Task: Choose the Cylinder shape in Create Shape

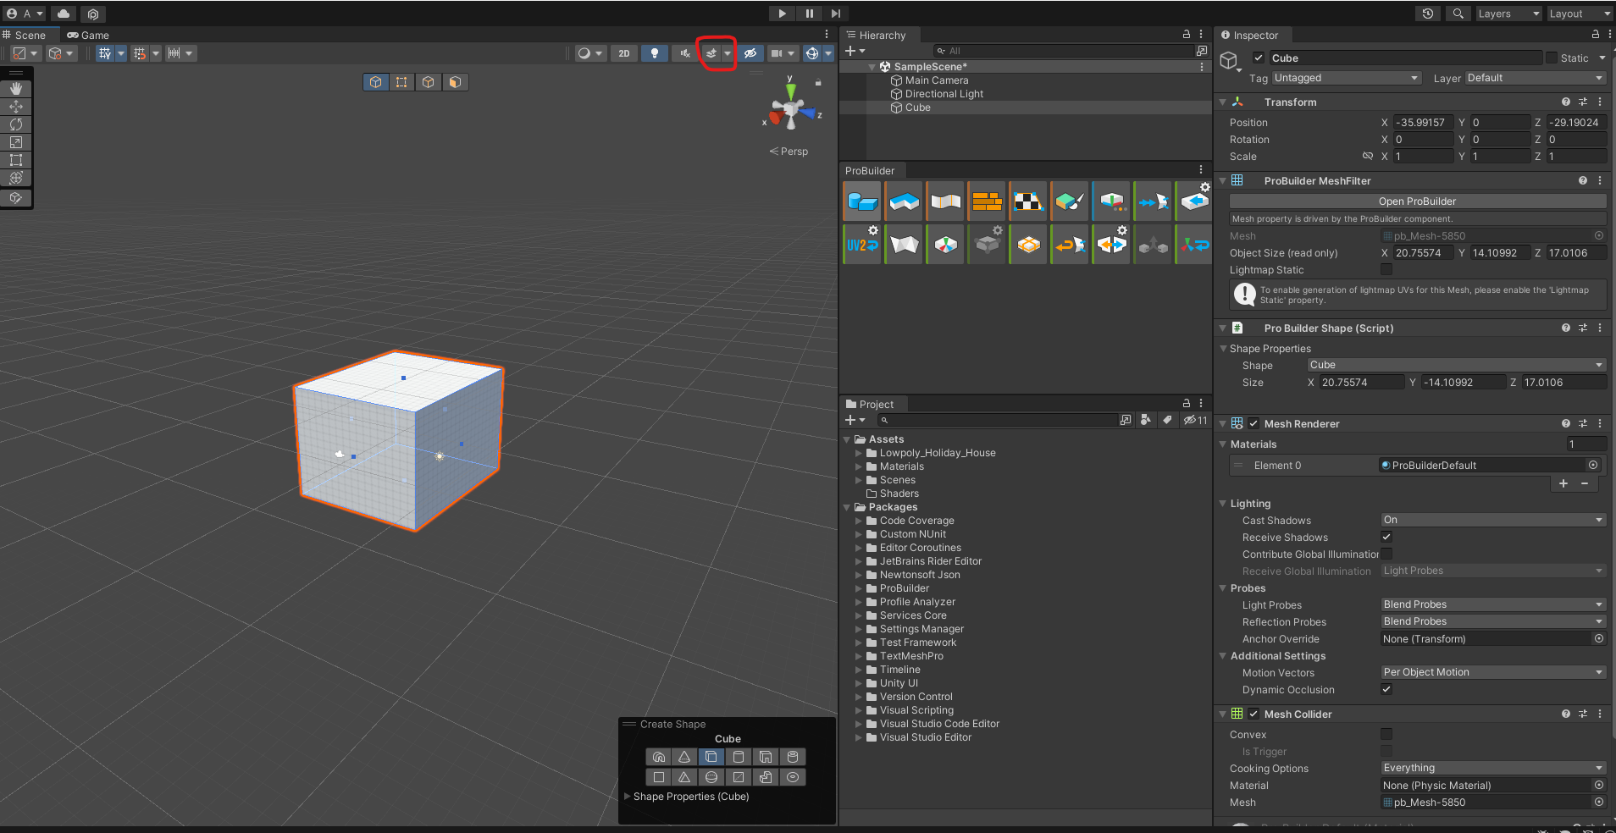Action: click(x=739, y=757)
